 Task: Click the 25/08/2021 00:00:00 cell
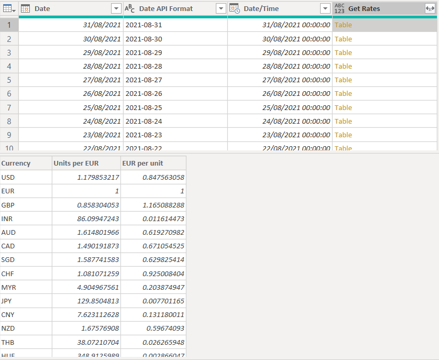click(280, 107)
